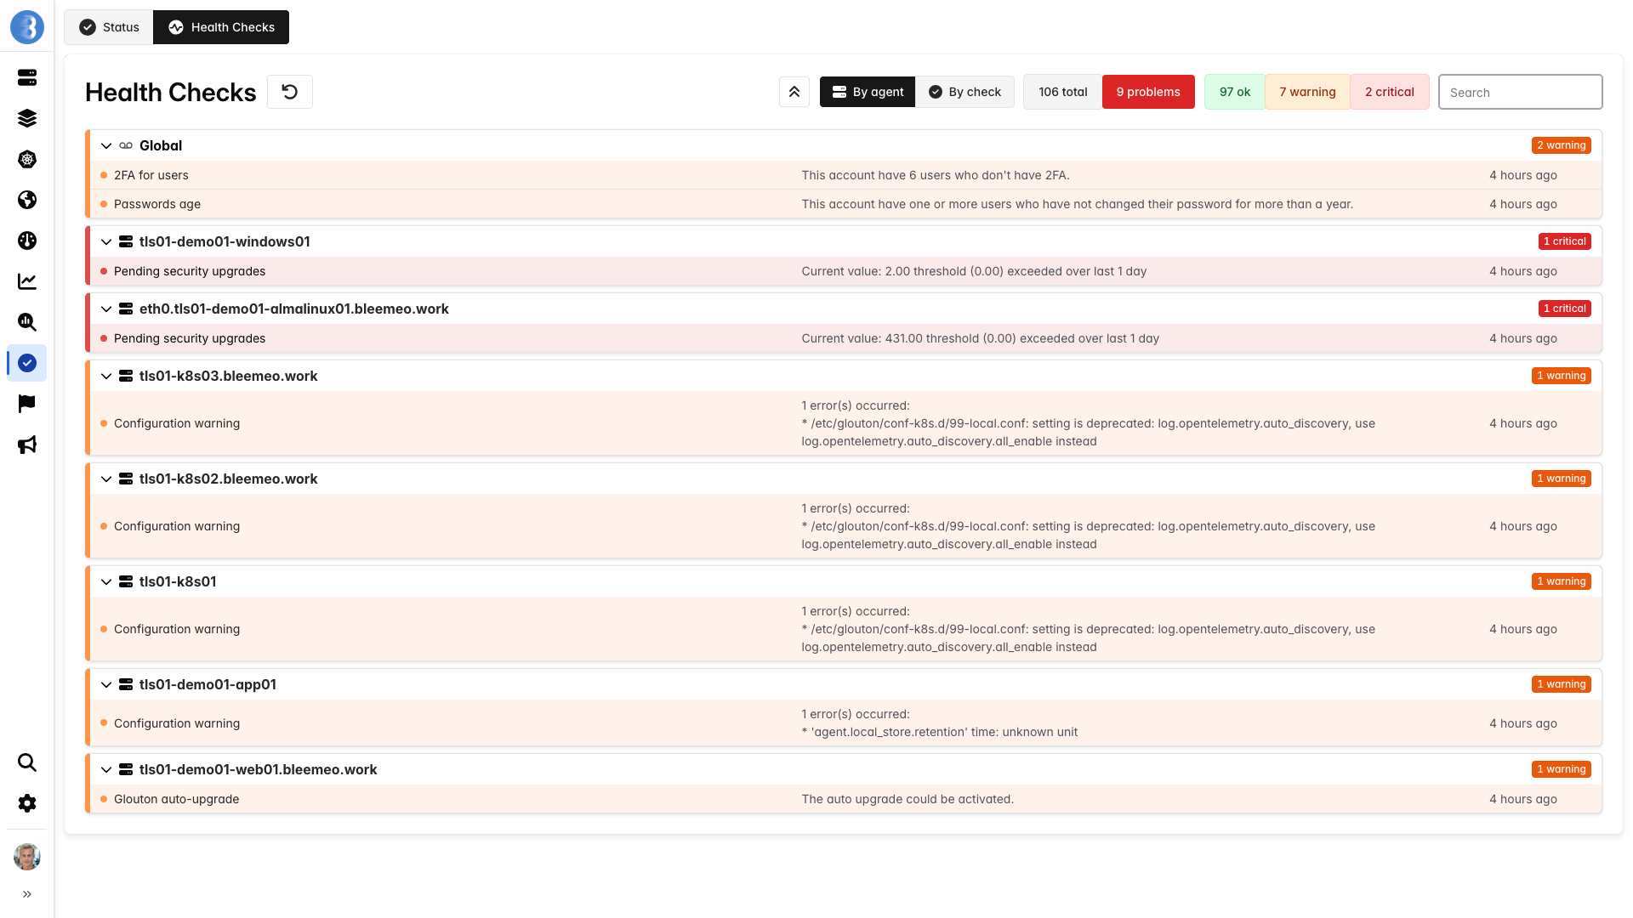Image resolution: width=1633 pixels, height=918 pixels.
Task: Click the 1 warning badge on tls01-k8s01
Action: 1562,581
